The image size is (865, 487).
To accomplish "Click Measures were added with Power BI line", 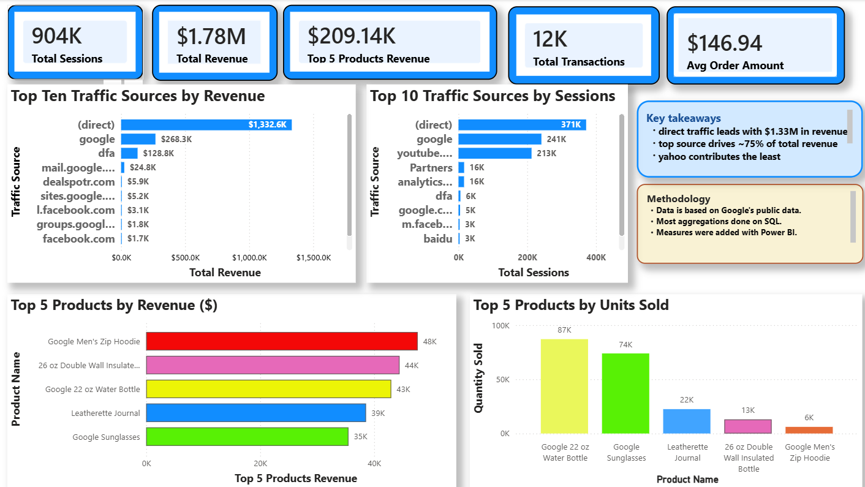I will tap(727, 232).
